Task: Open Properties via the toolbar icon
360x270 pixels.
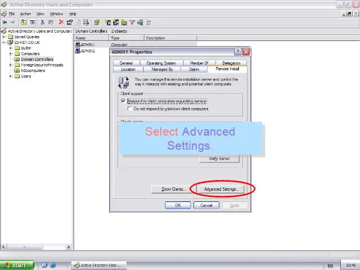Action: coord(70,22)
